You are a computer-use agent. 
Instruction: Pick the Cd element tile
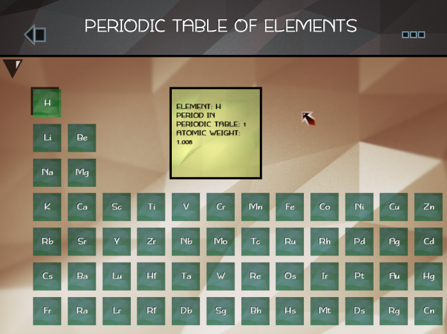[x=428, y=242]
